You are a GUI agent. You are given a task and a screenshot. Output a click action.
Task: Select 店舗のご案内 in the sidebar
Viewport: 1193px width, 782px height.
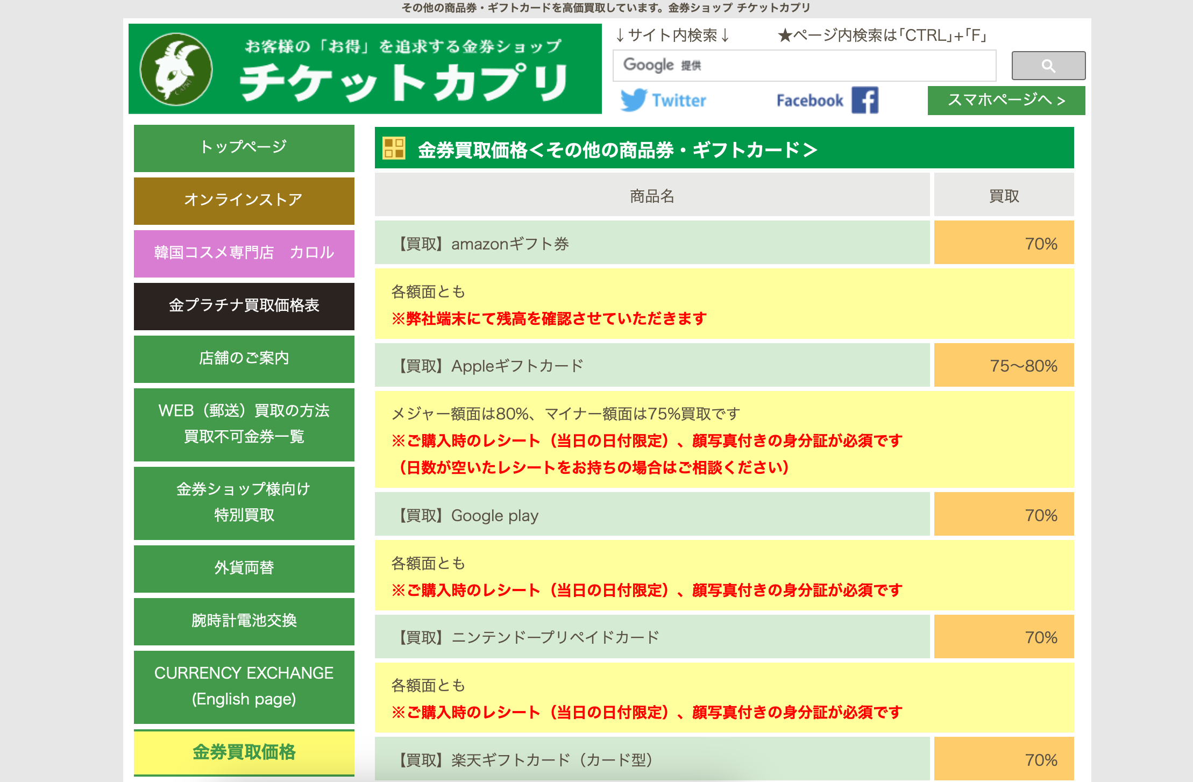pos(244,358)
